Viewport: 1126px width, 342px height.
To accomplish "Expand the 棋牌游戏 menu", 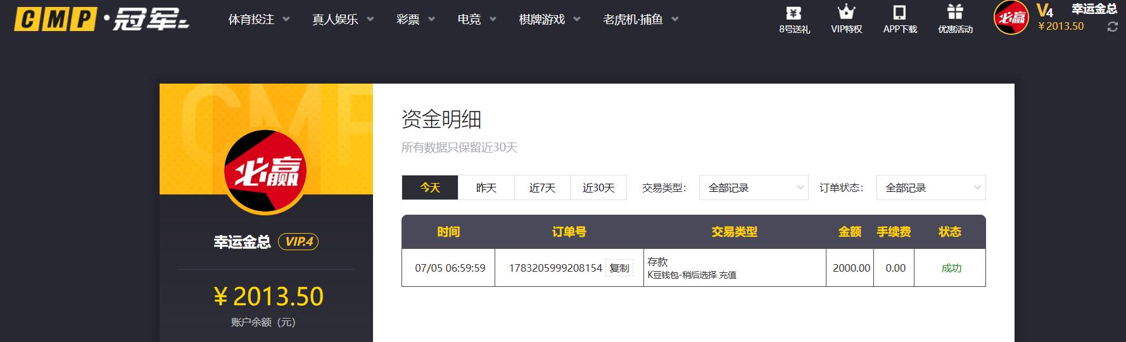I will [x=550, y=20].
